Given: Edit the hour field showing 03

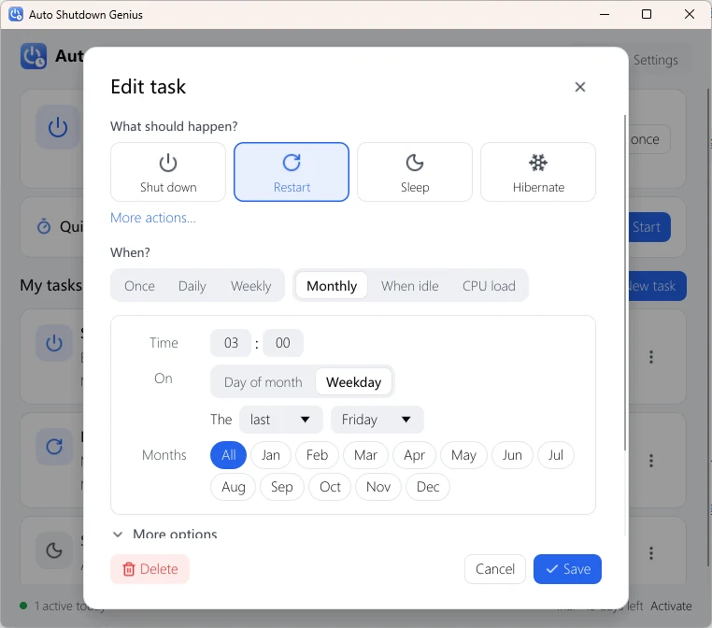Looking at the screenshot, I should pyautogui.click(x=231, y=343).
